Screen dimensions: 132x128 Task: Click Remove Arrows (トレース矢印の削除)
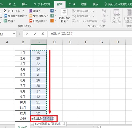pos(85,21)
